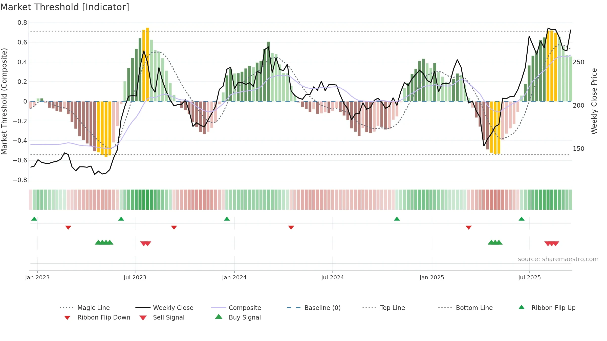Click the Jan 2024 axis label

click(234, 277)
